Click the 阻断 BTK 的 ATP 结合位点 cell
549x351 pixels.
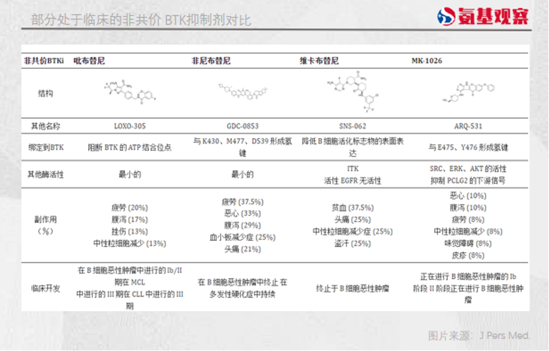pos(129,148)
